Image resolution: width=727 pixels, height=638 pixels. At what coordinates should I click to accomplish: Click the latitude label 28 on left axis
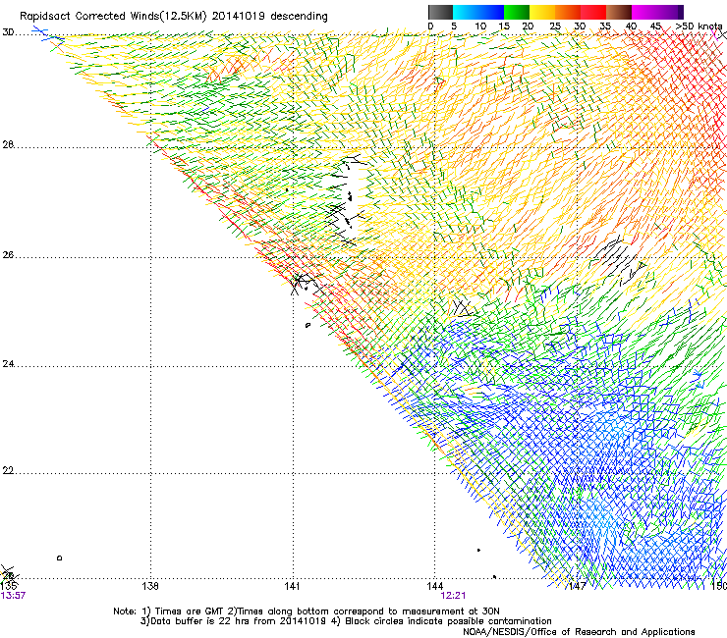click(x=8, y=144)
